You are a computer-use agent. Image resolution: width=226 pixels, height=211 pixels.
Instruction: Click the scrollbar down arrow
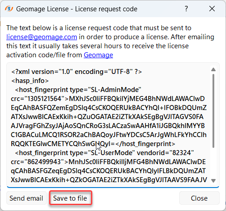tap(213, 180)
